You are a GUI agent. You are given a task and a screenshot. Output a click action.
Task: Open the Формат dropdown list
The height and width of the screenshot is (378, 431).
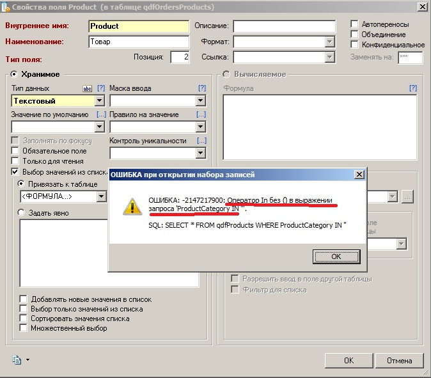tap(330, 42)
